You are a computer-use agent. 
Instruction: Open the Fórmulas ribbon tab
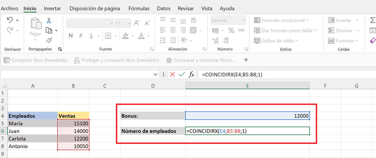point(139,8)
